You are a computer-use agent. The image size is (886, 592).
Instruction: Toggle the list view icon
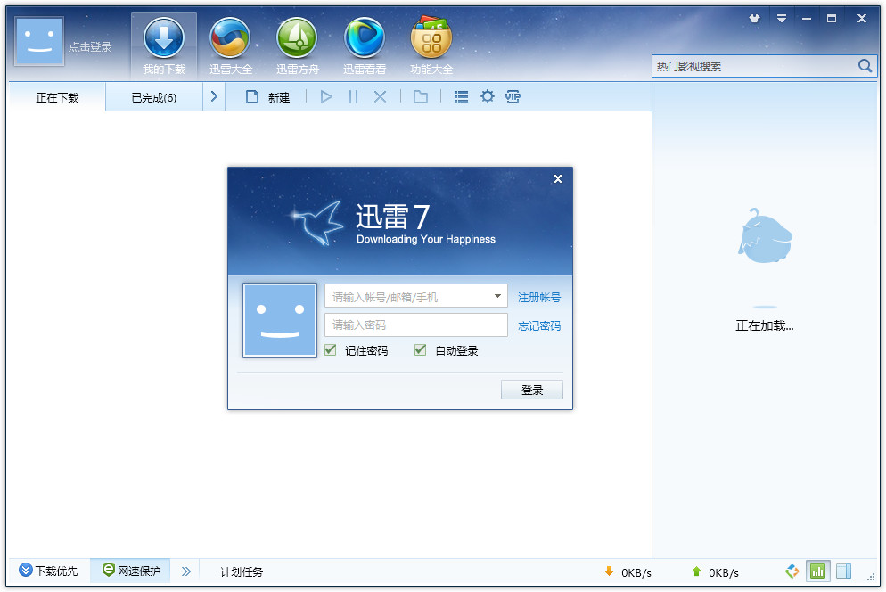click(461, 96)
